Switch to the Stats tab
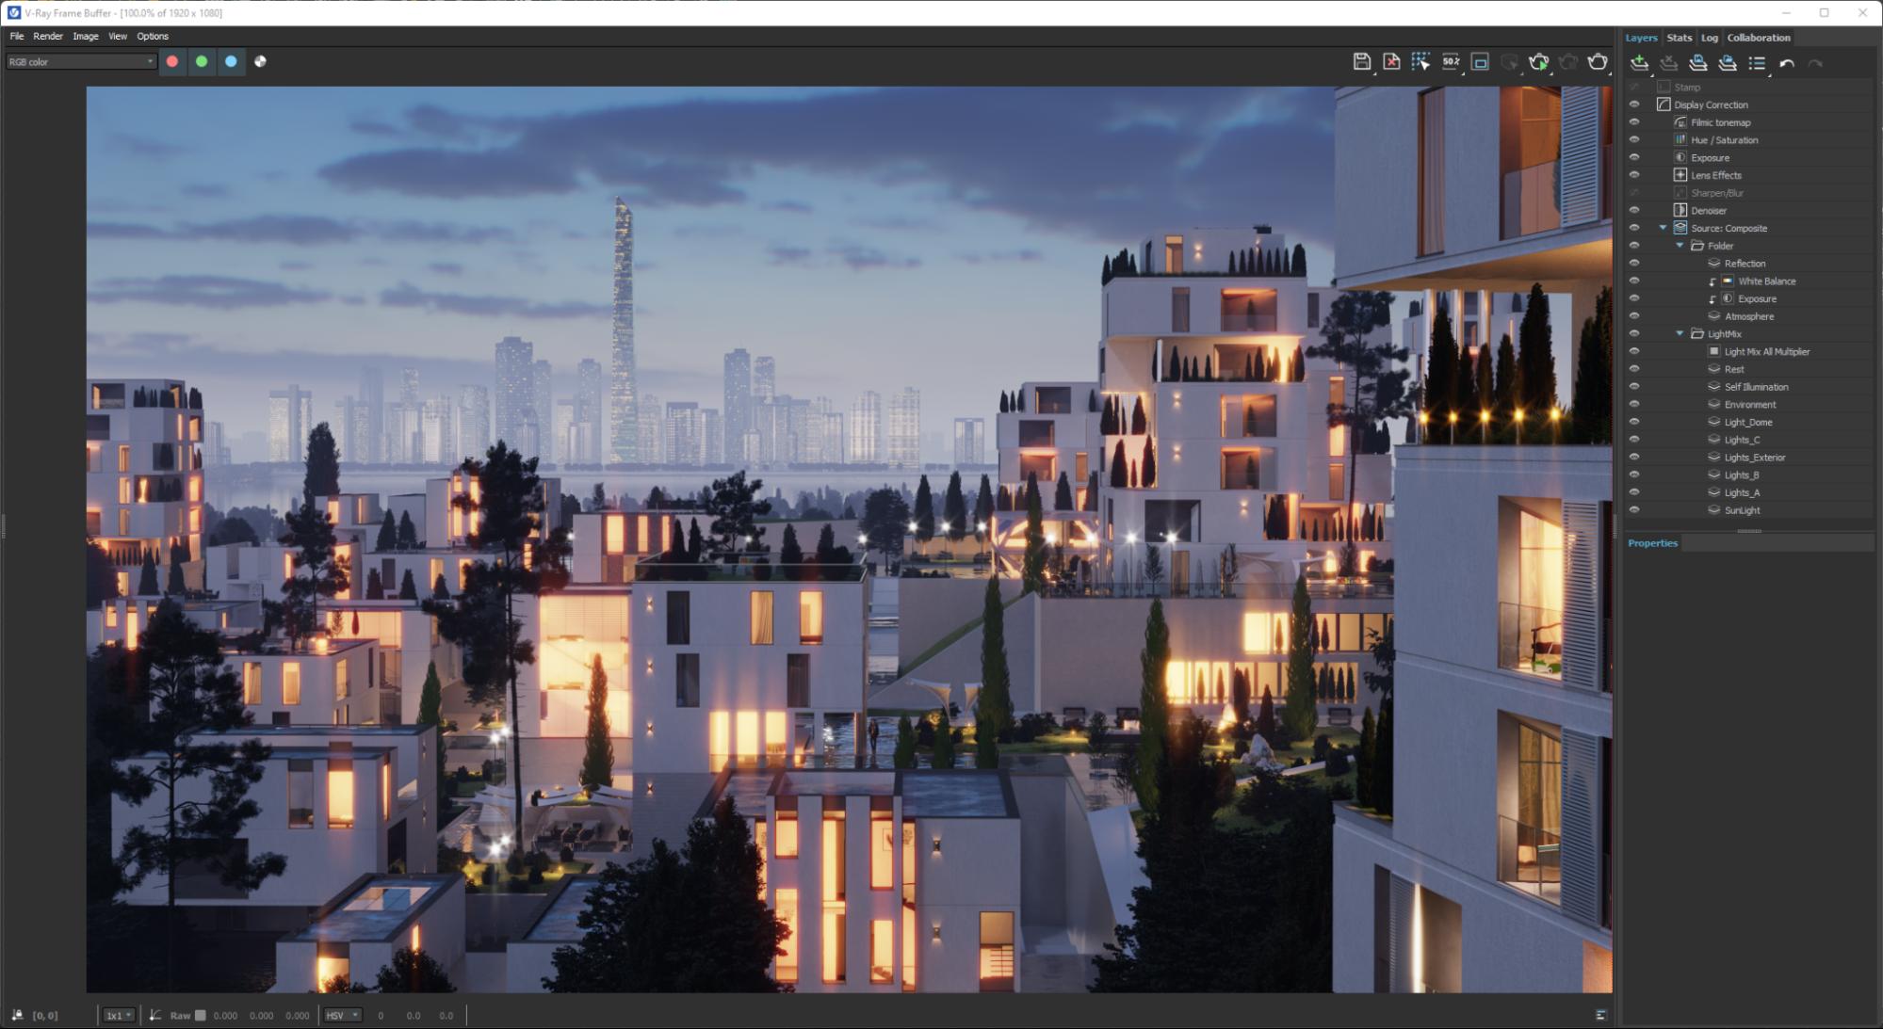The height and width of the screenshot is (1029, 1883). click(1678, 38)
